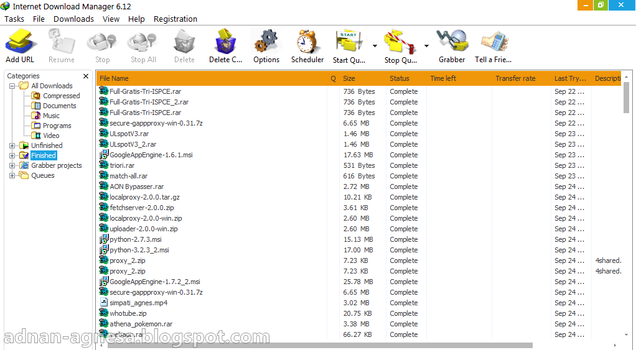This screenshot has height=350, width=636.
Task: Click the python-2.7.3.msi installer icon
Action: tap(104, 239)
